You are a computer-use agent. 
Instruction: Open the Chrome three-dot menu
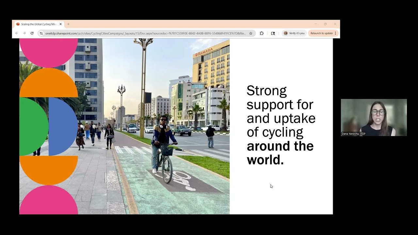[x=335, y=33]
